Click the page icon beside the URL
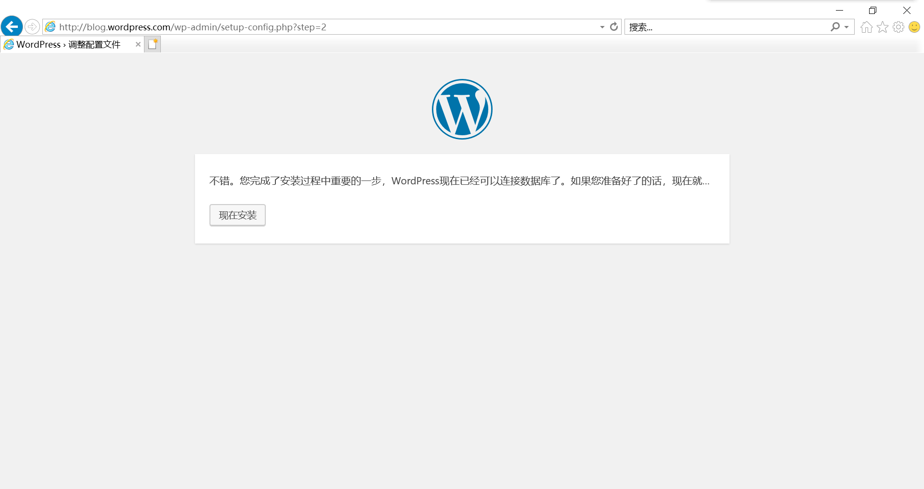Screen dimensions: 924x489 (x=51, y=27)
